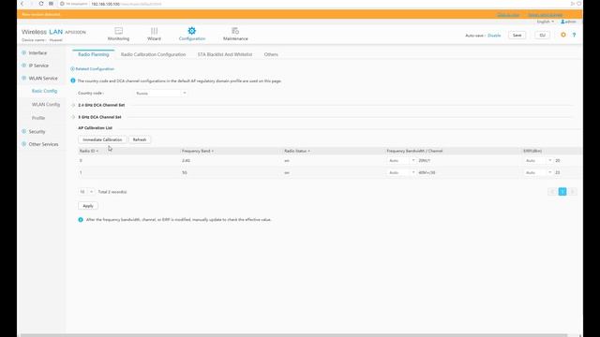This screenshot has width=600, height=337.
Task: Sort by the Radio ID column header
Action: [89, 151]
